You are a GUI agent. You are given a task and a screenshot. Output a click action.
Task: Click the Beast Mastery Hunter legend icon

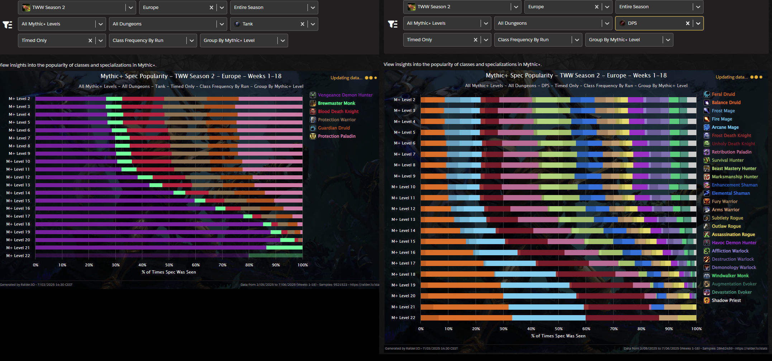pos(707,168)
